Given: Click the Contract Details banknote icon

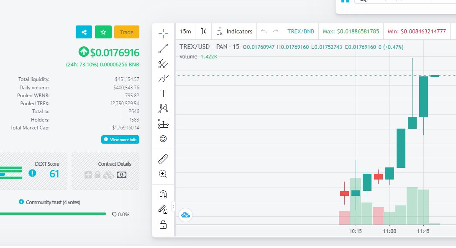Looking at the screenshot, I should [122, 175].
